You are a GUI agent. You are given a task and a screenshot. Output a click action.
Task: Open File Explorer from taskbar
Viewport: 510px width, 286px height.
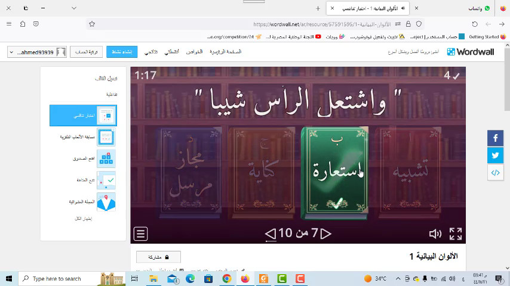pyautogui.click(x=153, y=278)
